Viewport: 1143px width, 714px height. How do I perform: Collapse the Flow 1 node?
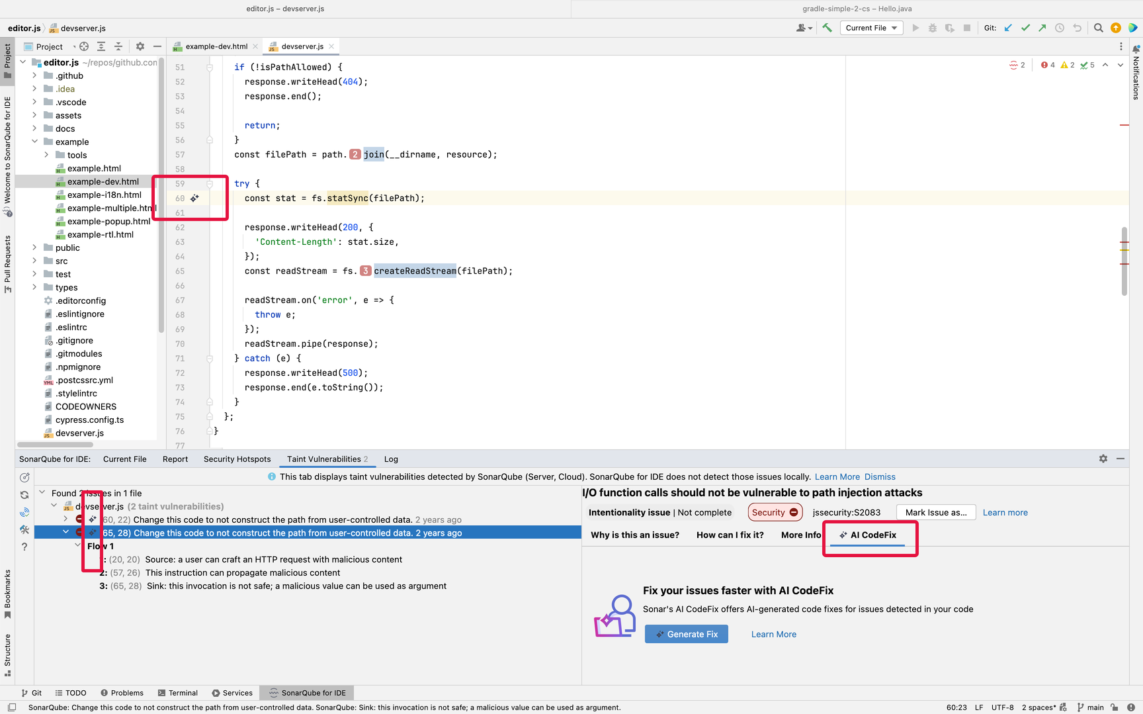coord(77,546)
